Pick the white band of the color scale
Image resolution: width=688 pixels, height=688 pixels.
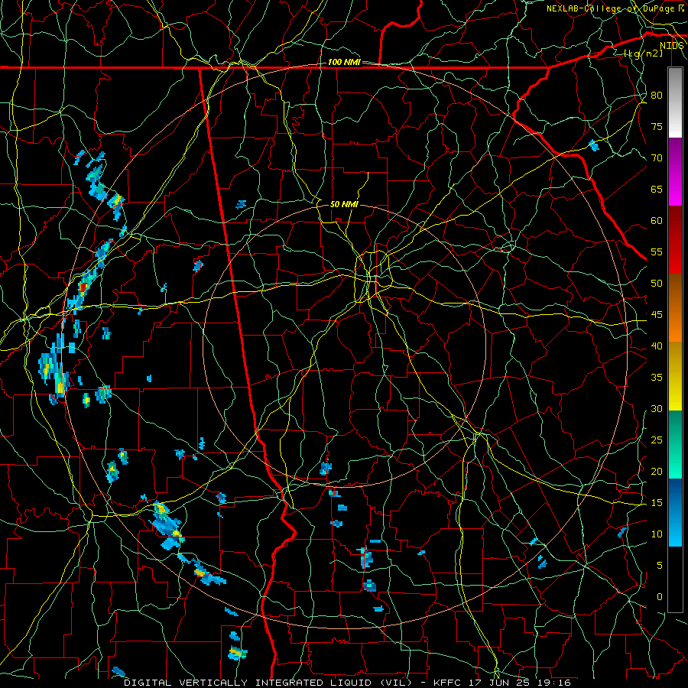tap(675, 102)
